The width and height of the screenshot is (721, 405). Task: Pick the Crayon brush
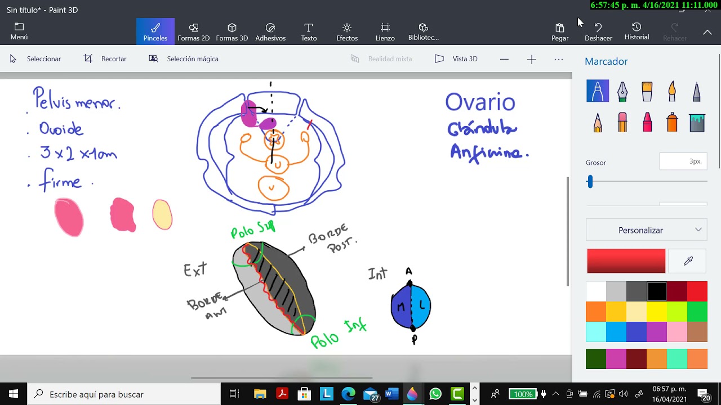[x=647, y=122]
